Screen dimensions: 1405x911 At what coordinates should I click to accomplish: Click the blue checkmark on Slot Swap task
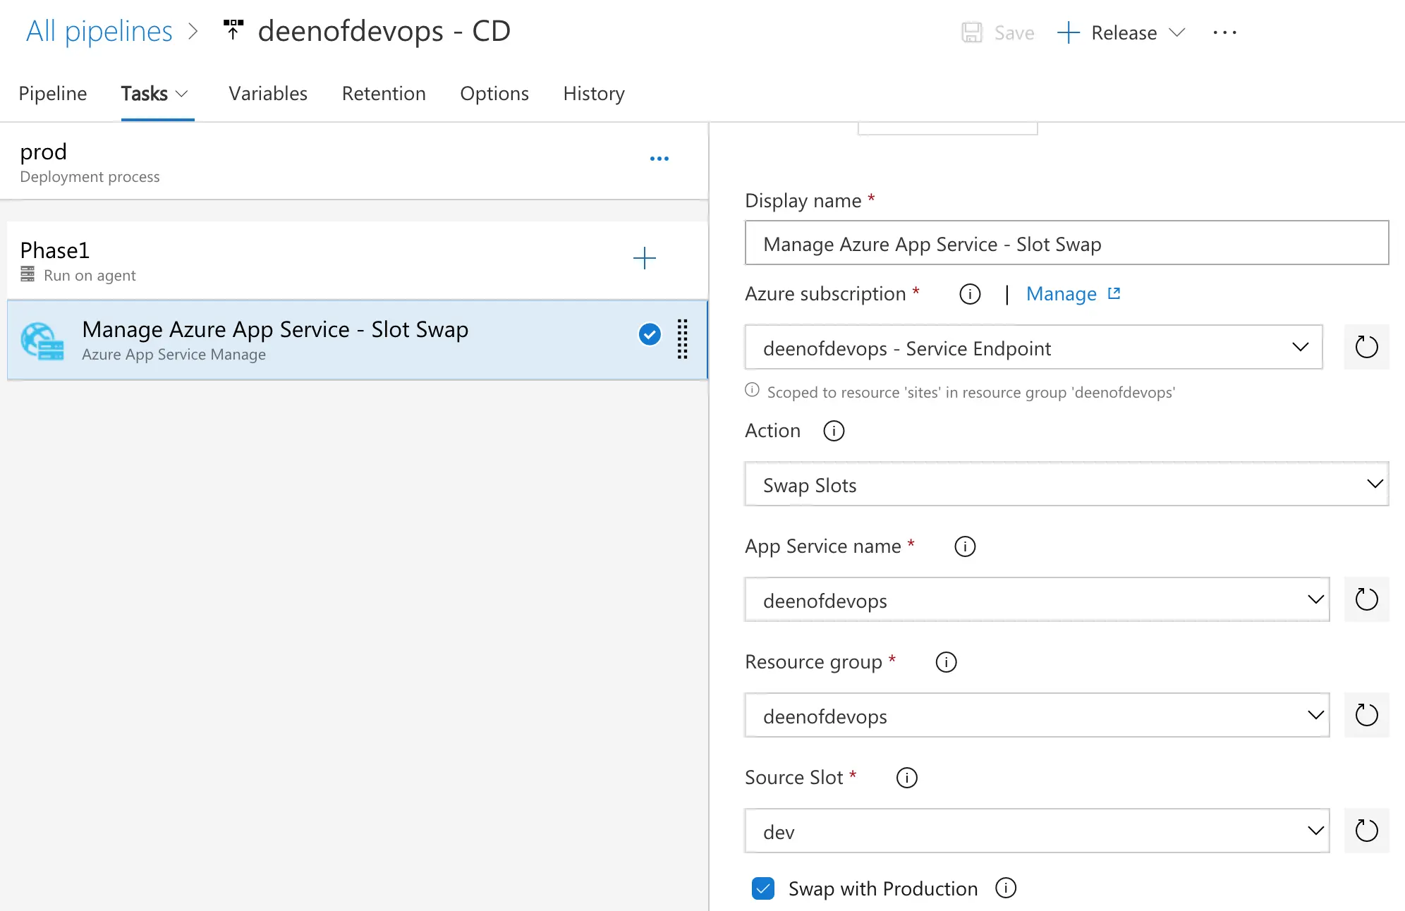tap(650, 334)
